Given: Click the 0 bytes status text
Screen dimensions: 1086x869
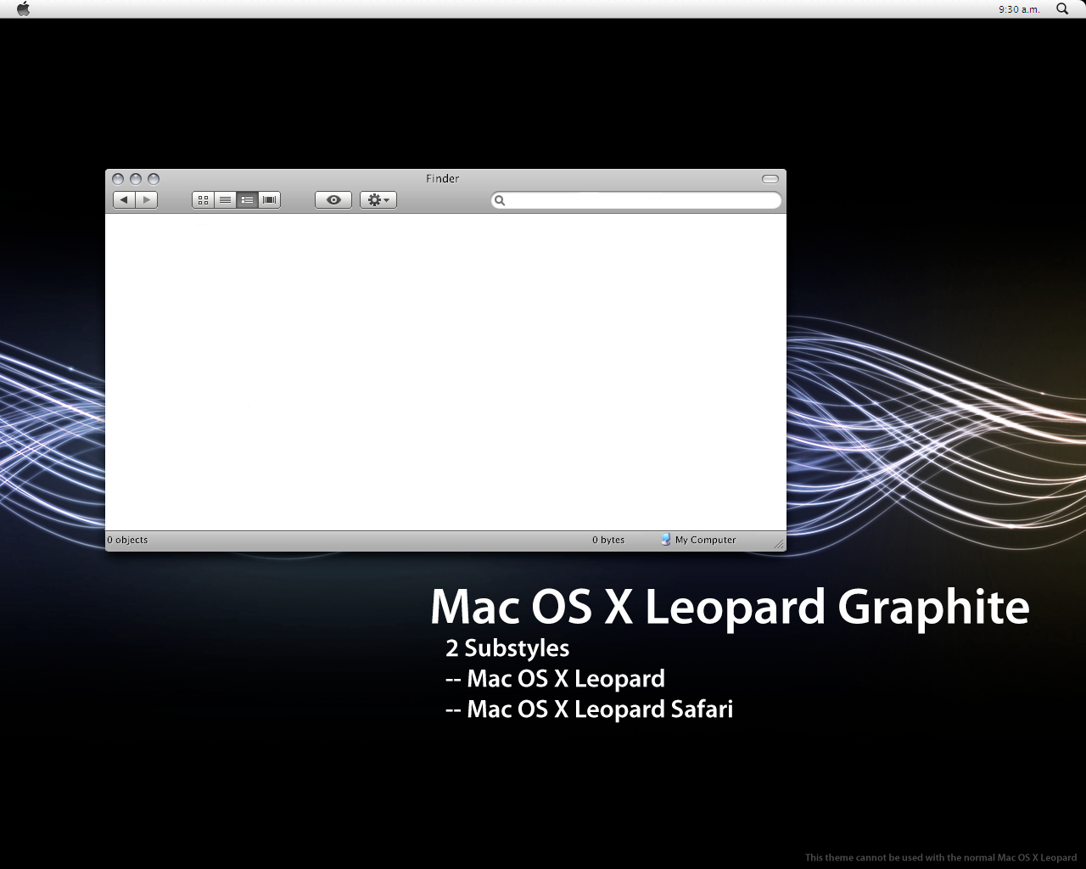Looking at the screenshot, I should click(x=608, y=540).
